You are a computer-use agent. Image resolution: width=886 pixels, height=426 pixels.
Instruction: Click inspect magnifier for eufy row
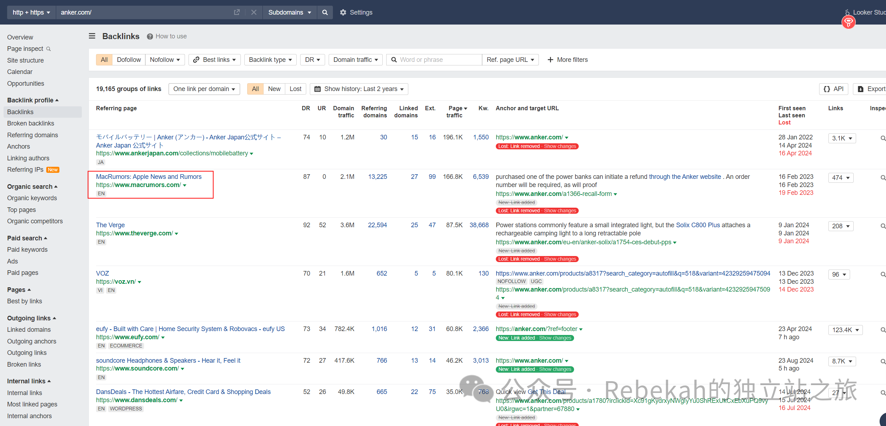tap(883, 330)
